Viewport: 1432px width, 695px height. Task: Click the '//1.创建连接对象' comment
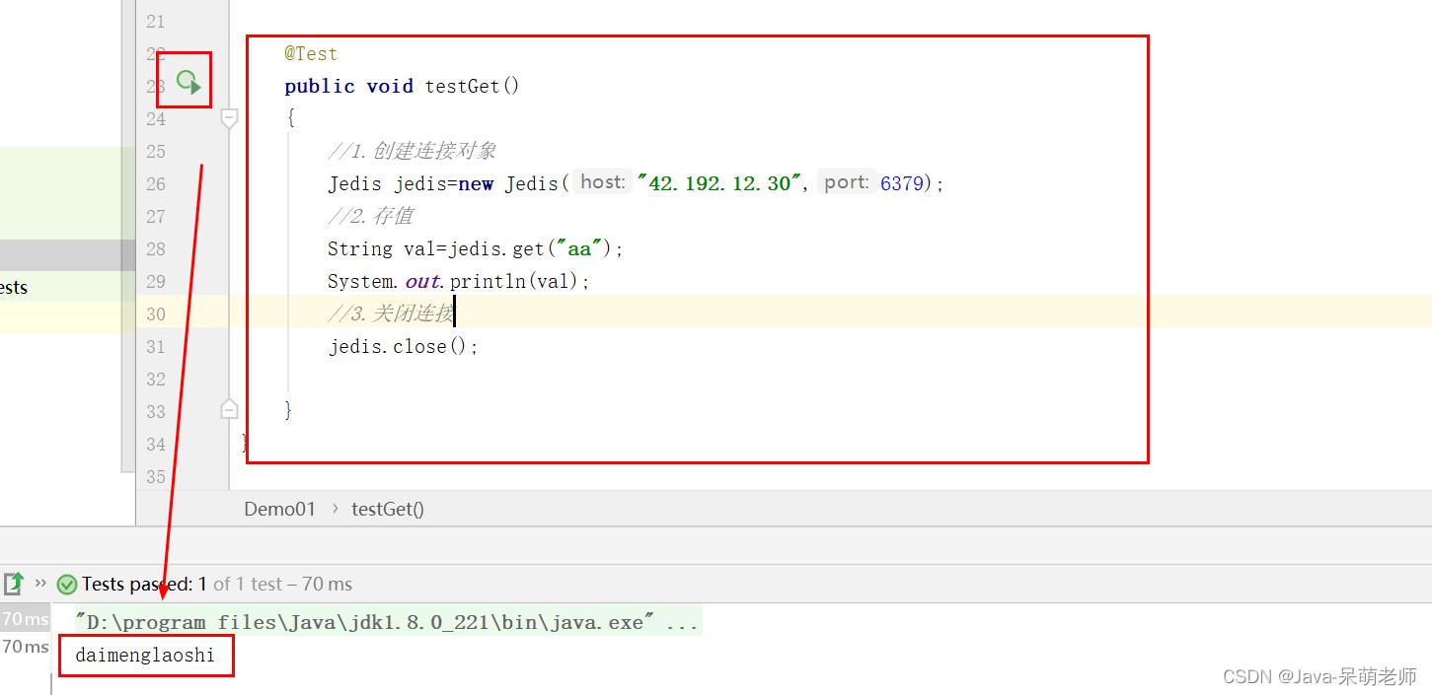[412, 151]
